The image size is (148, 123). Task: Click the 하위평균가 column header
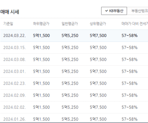click(41, 24)
